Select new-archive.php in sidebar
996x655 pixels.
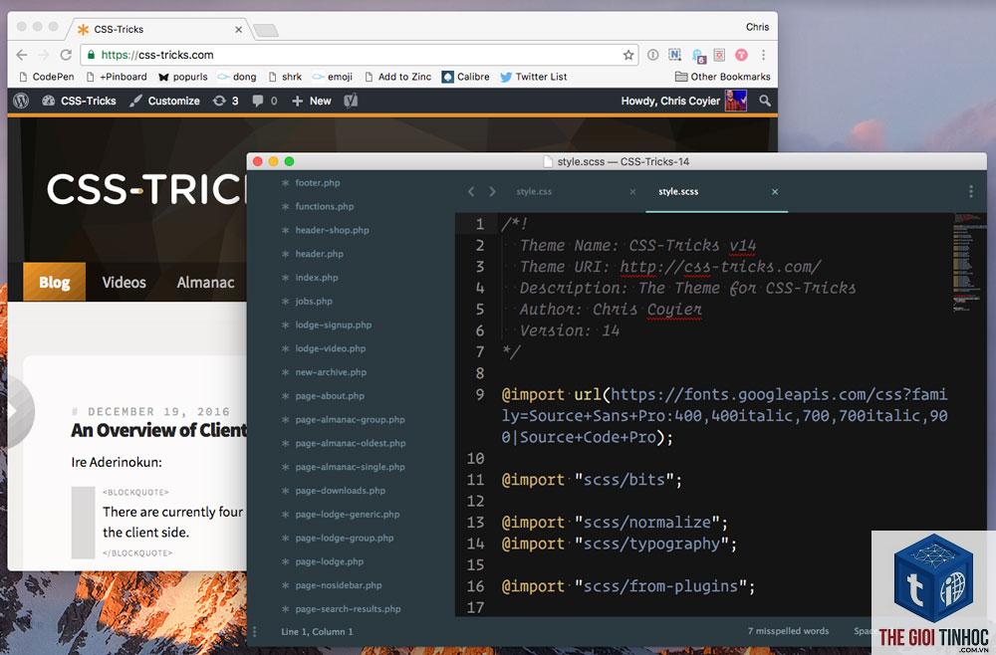[x=331, y=372]
